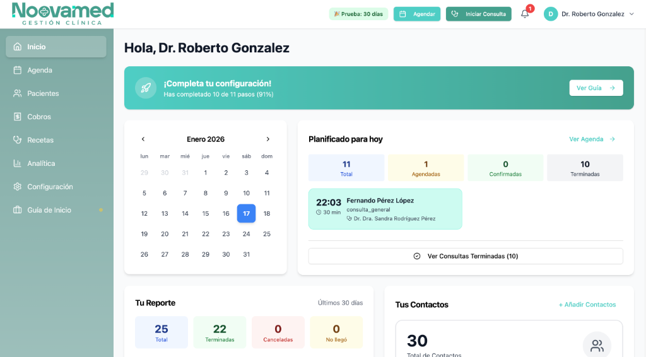Viewport: 646px width, 357px height.
Task: Open Analítica in the sidebar
Action: pos(56,163)
